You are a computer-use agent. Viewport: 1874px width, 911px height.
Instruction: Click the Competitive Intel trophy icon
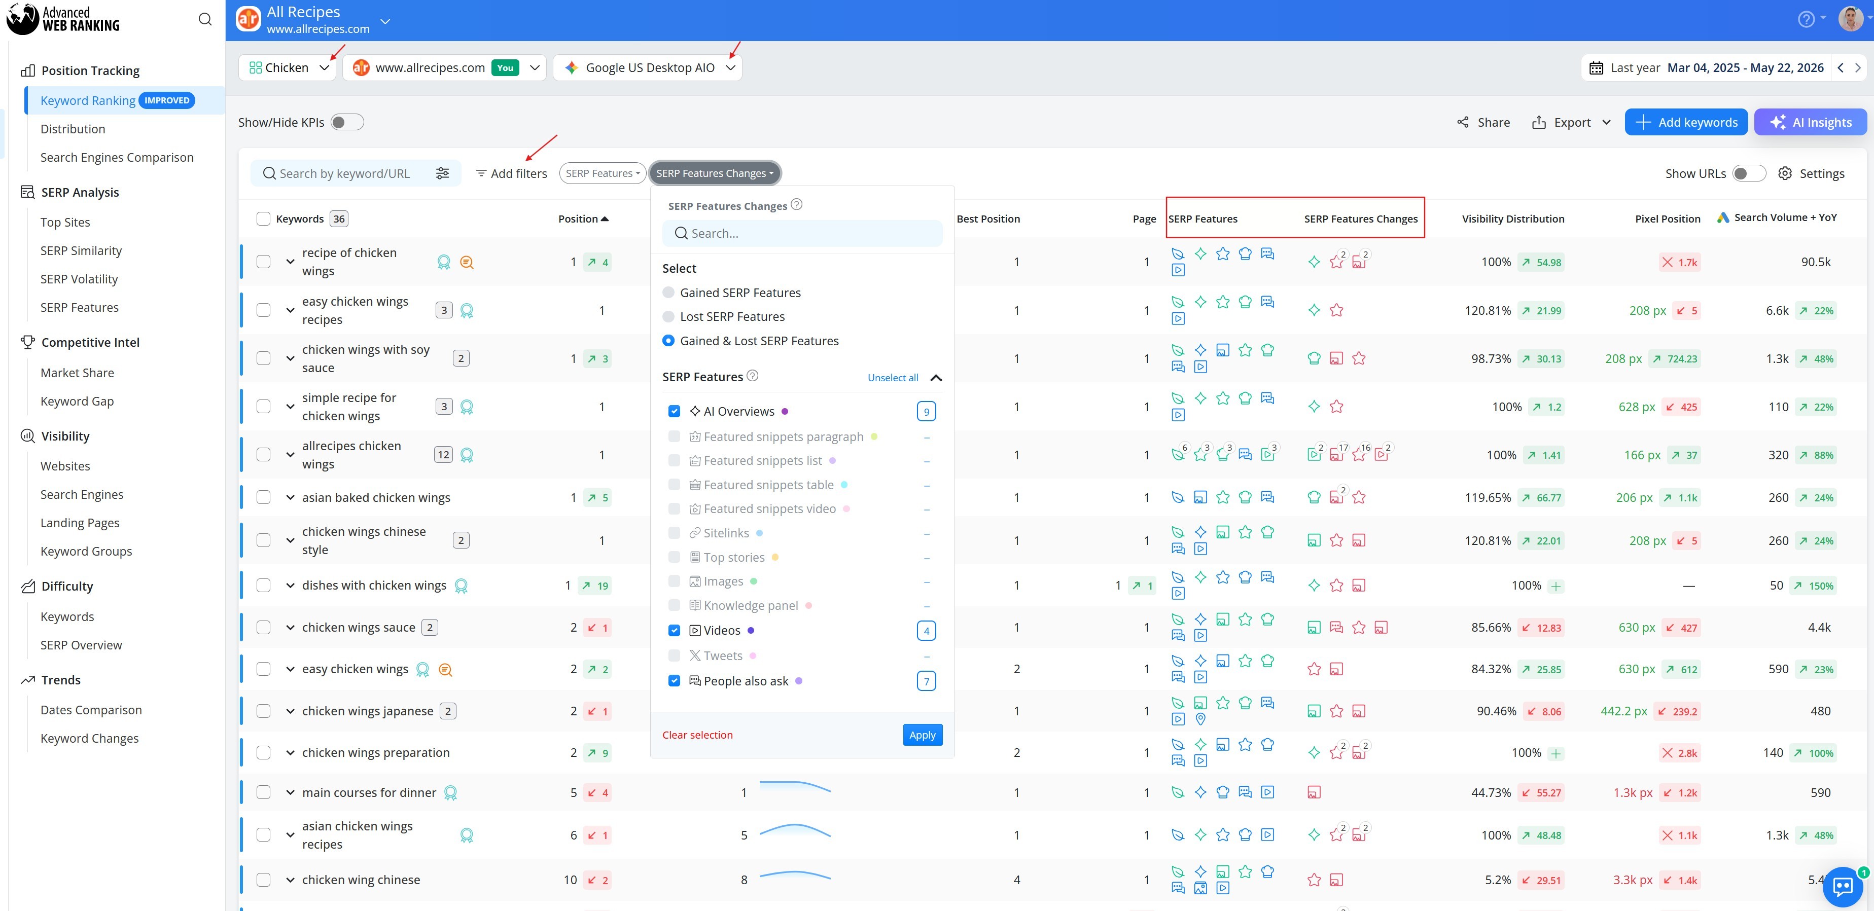coord(28,342)
